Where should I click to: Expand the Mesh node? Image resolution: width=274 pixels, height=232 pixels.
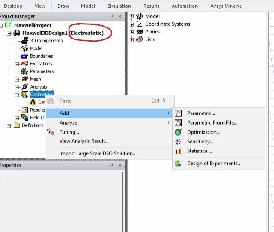click(17, 80)
